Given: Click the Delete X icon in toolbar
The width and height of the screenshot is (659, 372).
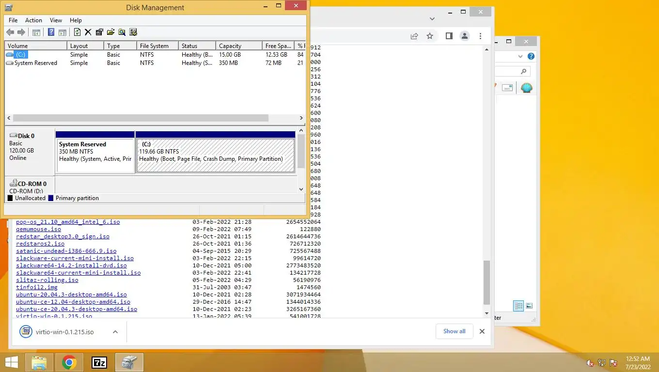Looking at the screenshot, I should pos(88,32).
